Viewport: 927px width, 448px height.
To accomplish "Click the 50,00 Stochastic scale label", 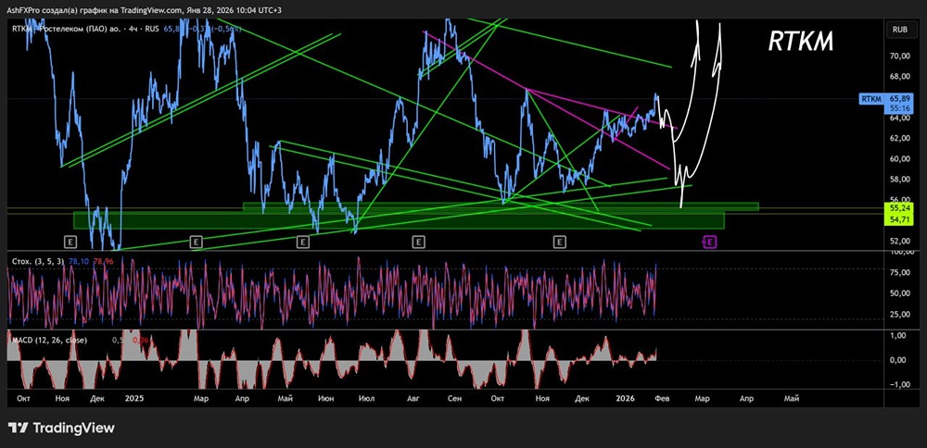I will pyautogui.click(x=900, y=293).
